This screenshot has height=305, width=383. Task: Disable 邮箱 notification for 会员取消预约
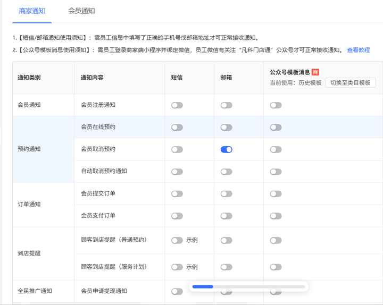(227, 150)
